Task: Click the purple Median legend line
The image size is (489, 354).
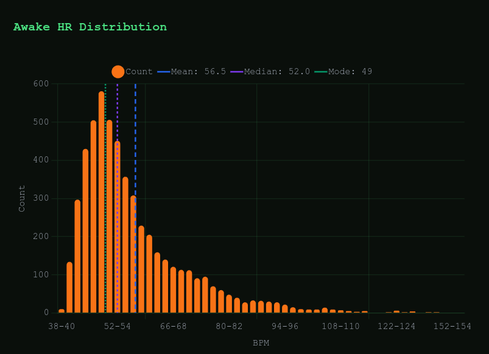Action: [x=237, y=72]
